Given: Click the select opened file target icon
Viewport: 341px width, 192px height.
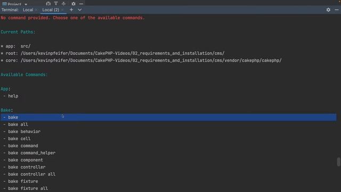Looking at the screenshot, I should point(48,4).
